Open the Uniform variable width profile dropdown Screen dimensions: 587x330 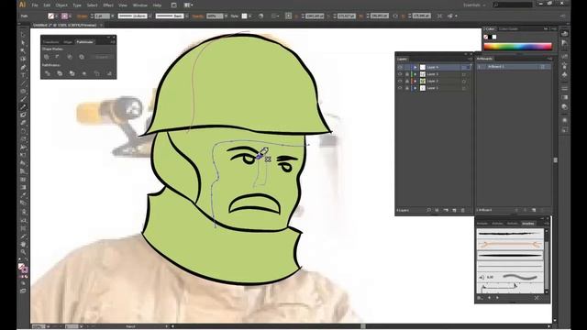click(x=150, y=16)
